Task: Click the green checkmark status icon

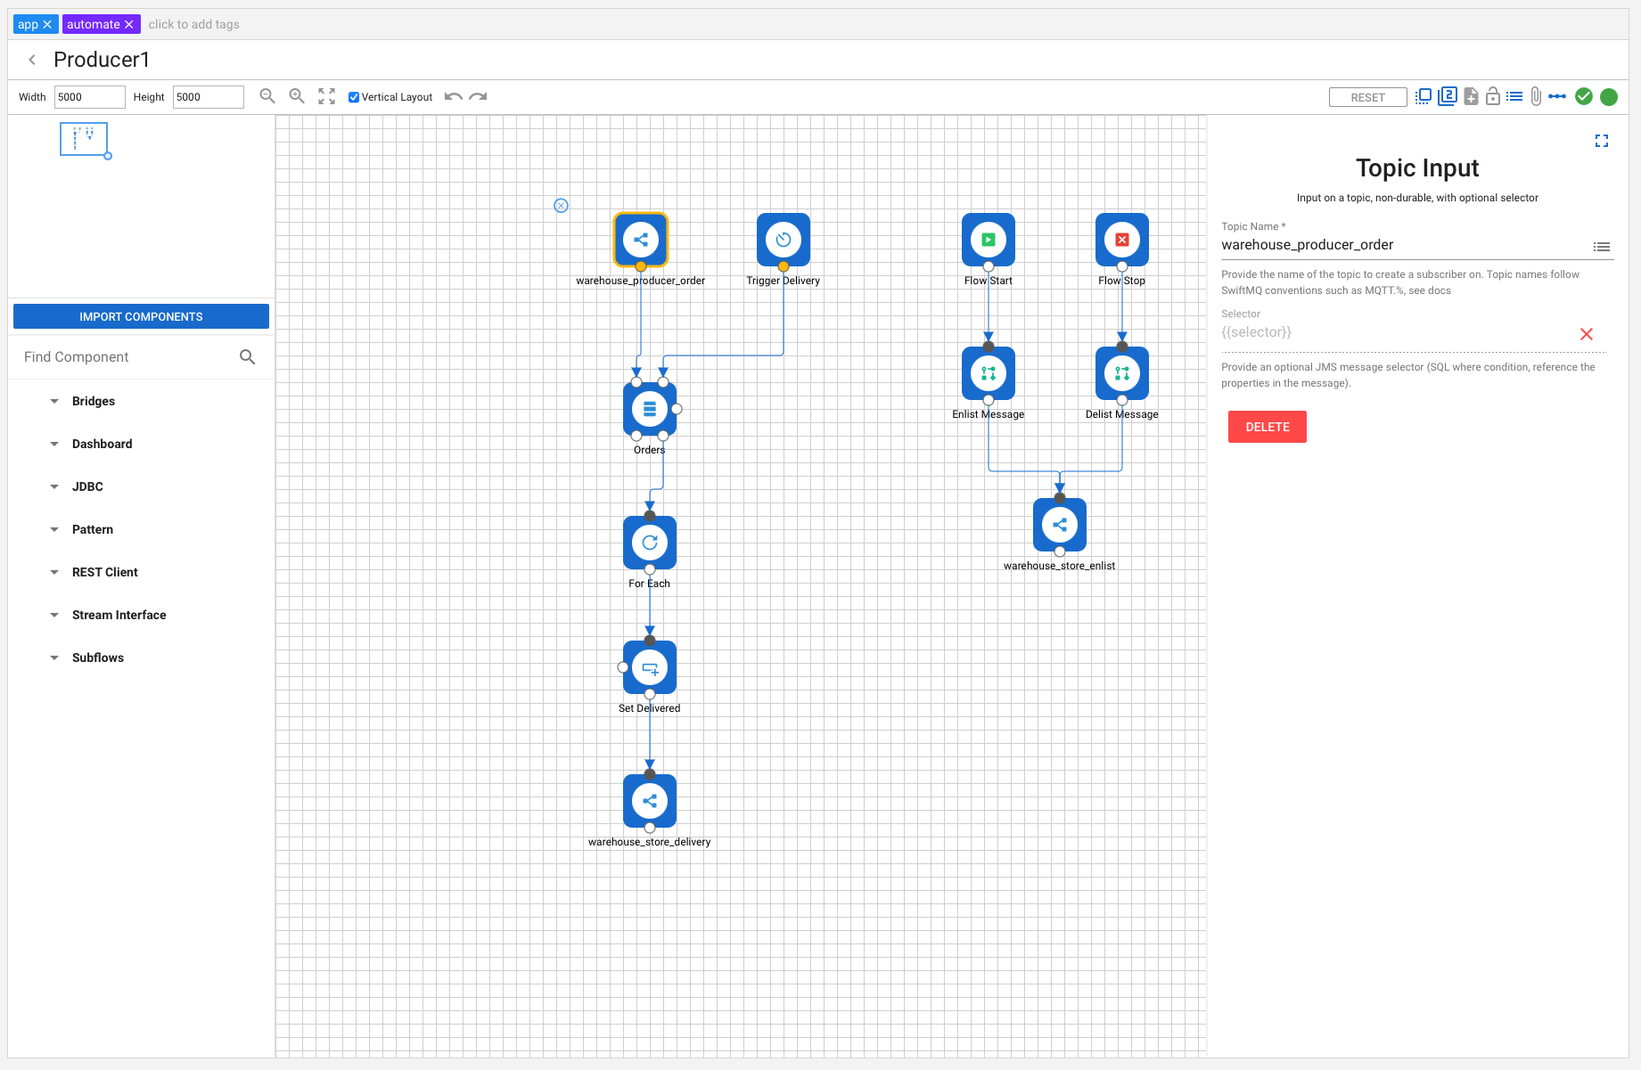Action: (x=1584, y=96)
